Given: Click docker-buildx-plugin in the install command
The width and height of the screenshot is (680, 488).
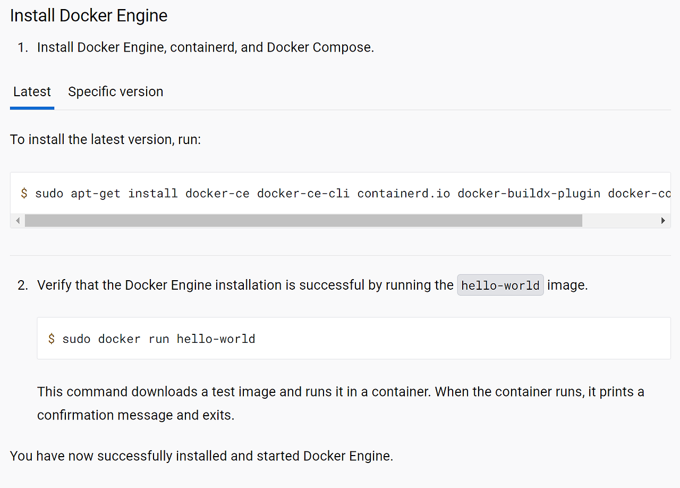Looking at the screenshot, I should pyautogui.click(x=529, y=193).
